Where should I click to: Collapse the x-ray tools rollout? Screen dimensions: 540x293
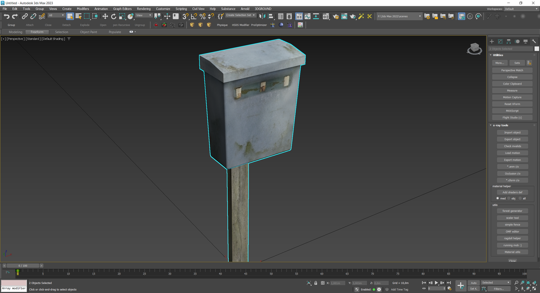pyautogui.click(x=500, y=125)
